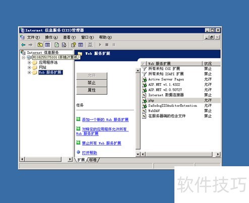Click the connect to computer toolbar icon
The height and width of the screenshot is (203, 249).
90,45
